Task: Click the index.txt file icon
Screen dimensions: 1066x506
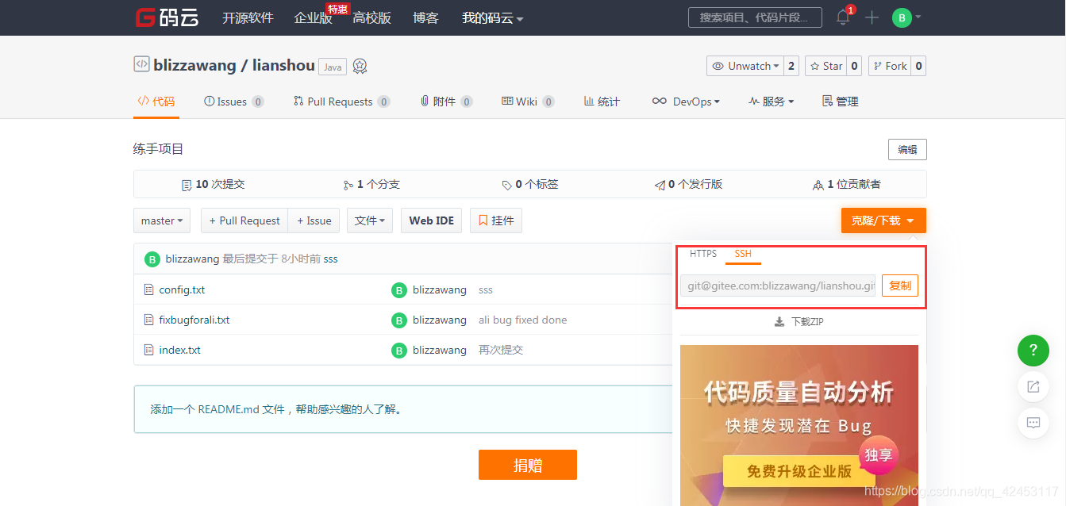Action: (x=148, y=351)
